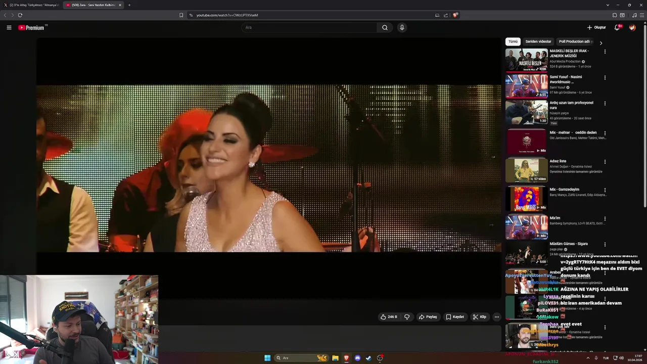Click the Brave browser taskbar icon
Viewport: 647px width, 364px height.
click(346, 358)
